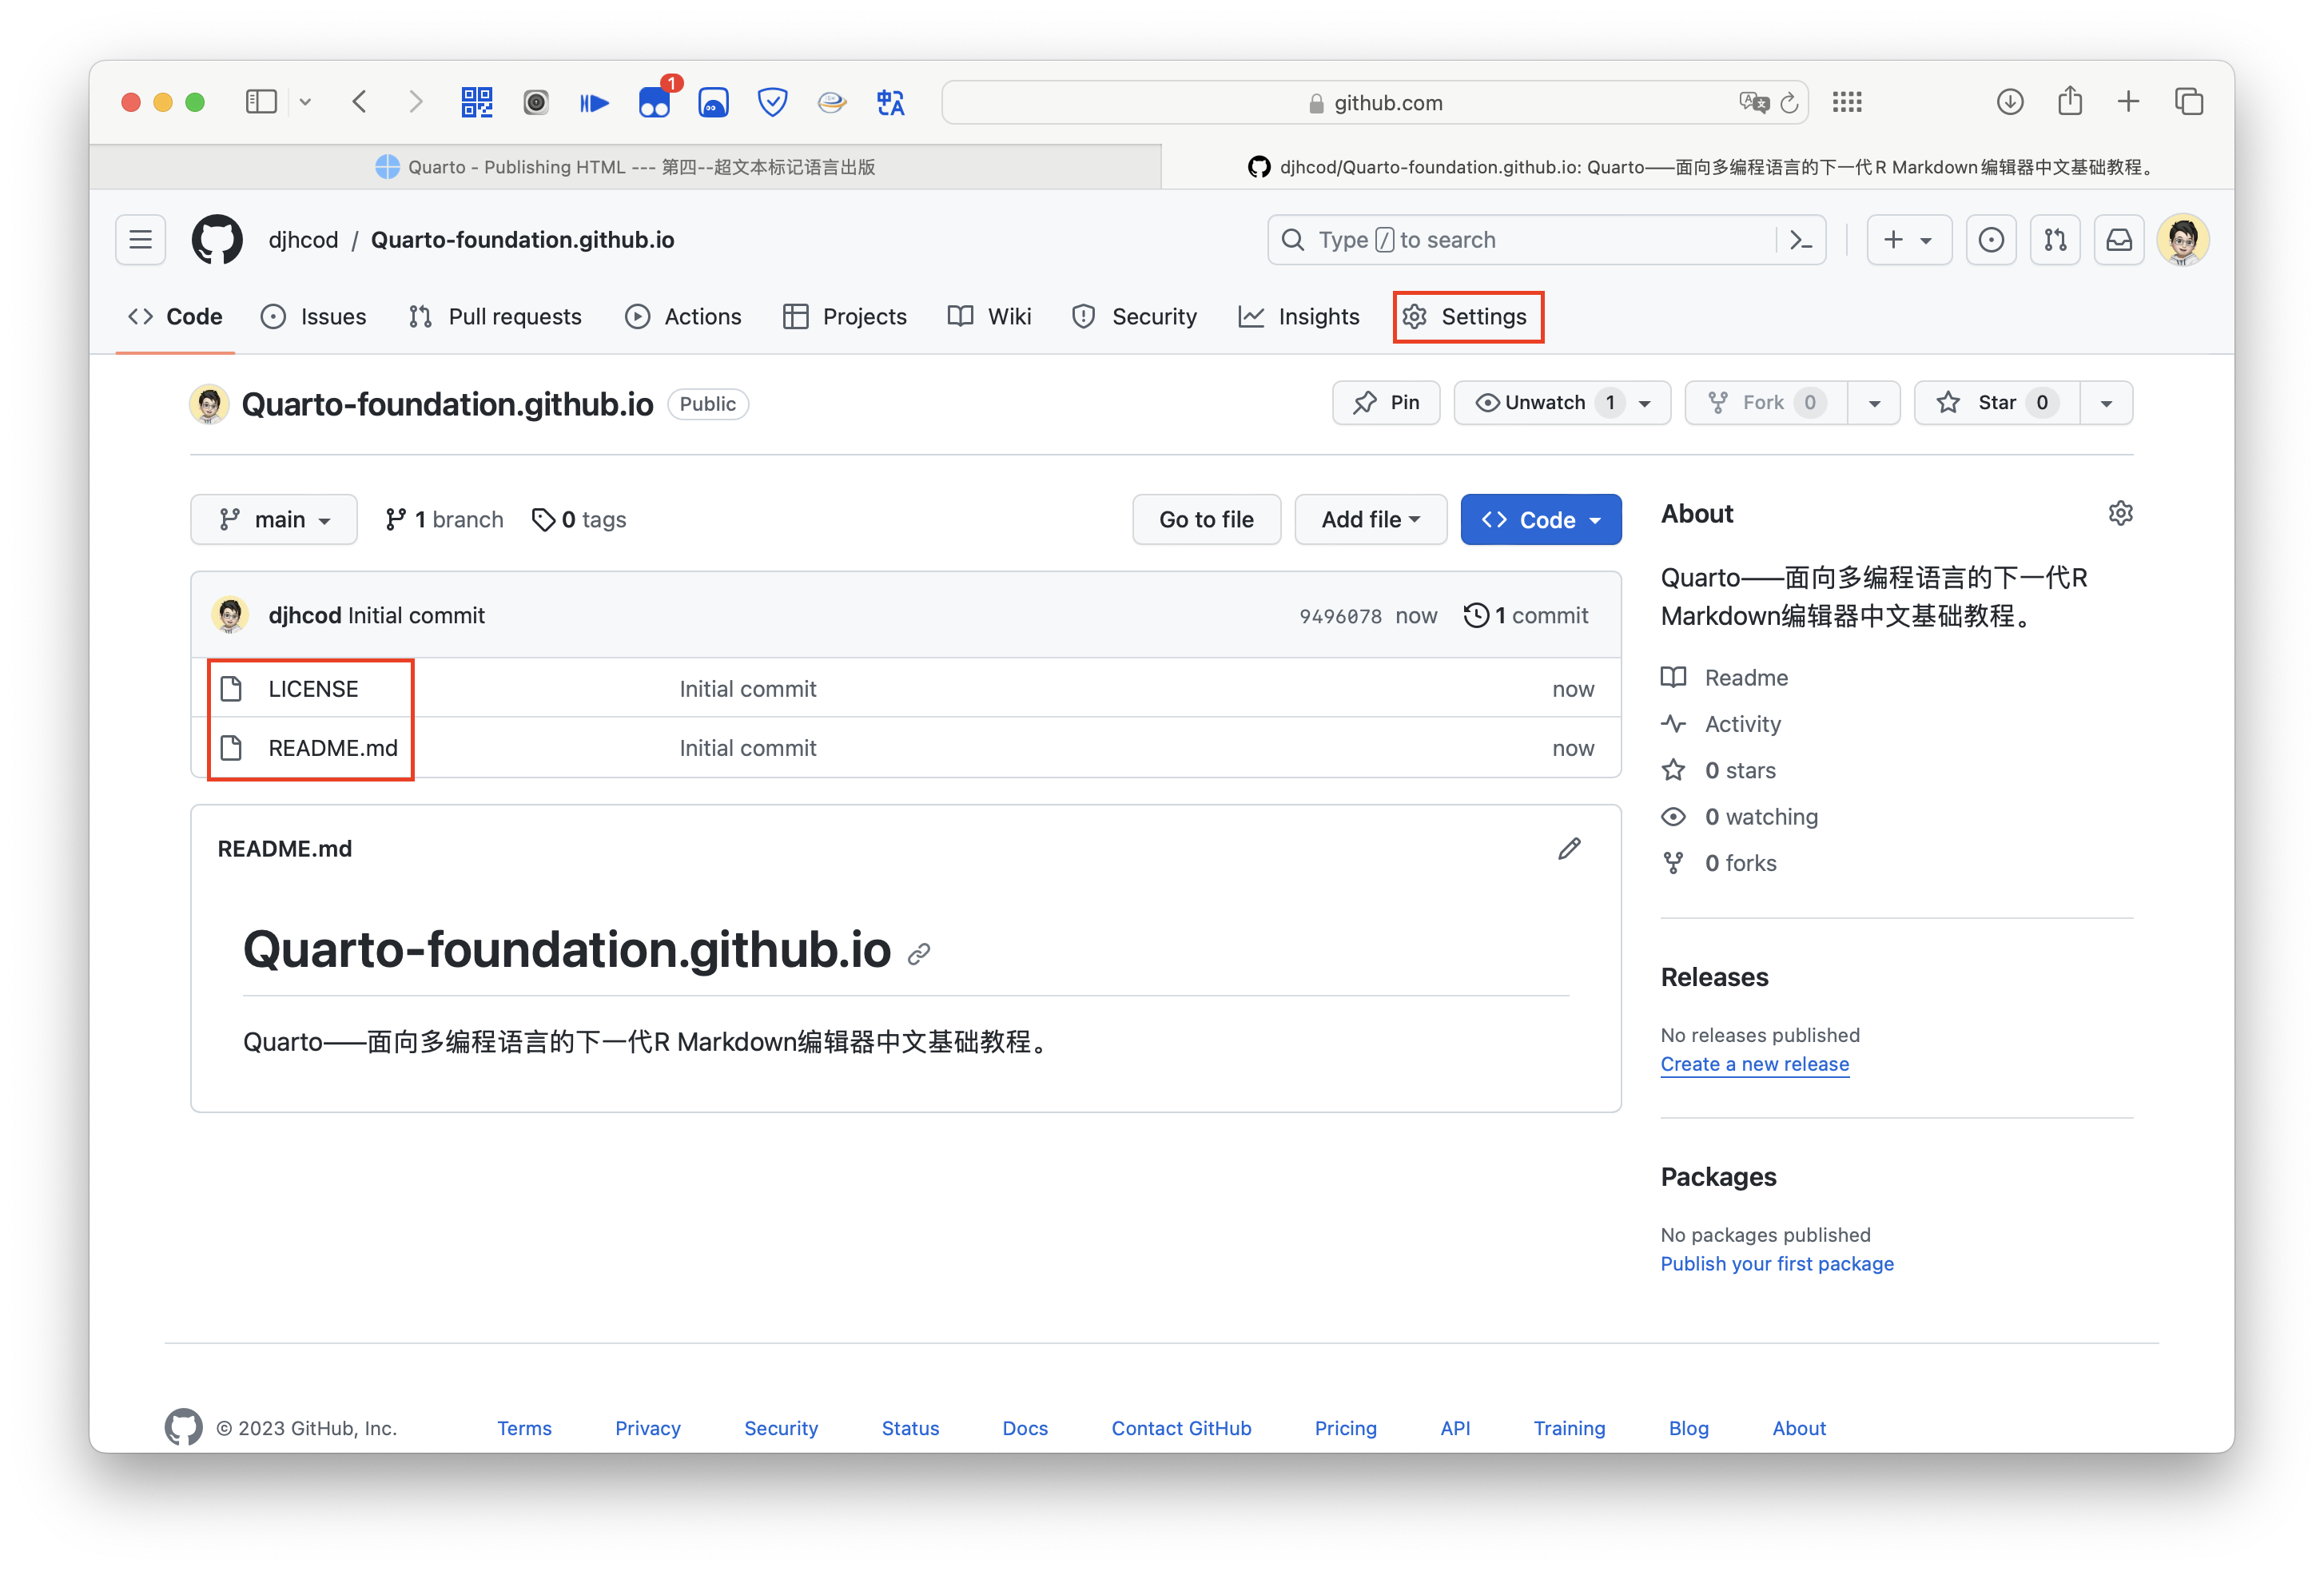Open the LICENSE file

pyautogui.click(x=313, y=689)
